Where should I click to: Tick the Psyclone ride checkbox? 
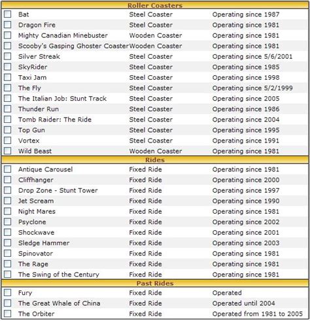(8, 222)
